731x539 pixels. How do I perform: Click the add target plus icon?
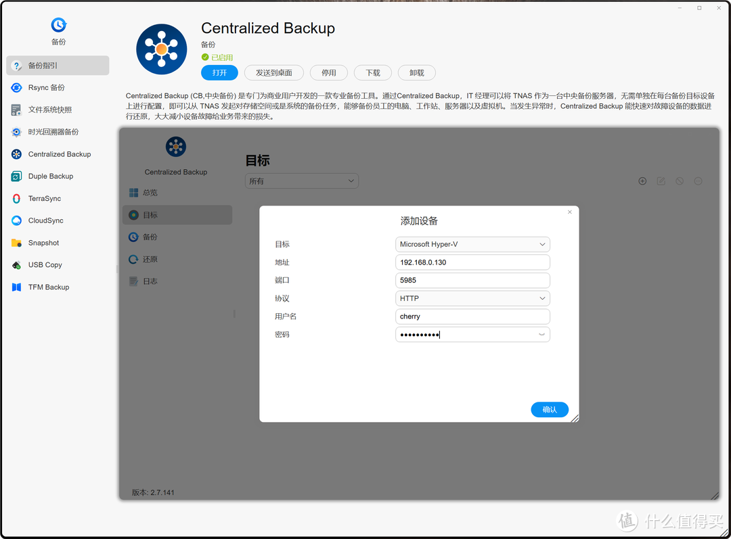(642, 181)
